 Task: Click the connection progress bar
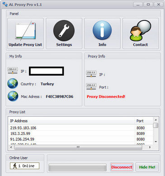(x=77, y=167)
